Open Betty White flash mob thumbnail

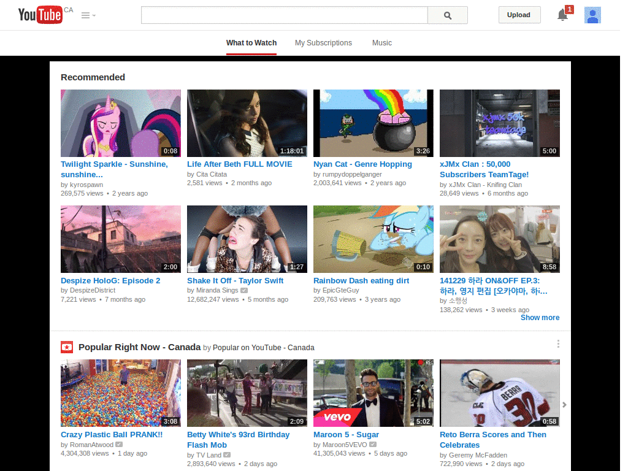point(247,393)
